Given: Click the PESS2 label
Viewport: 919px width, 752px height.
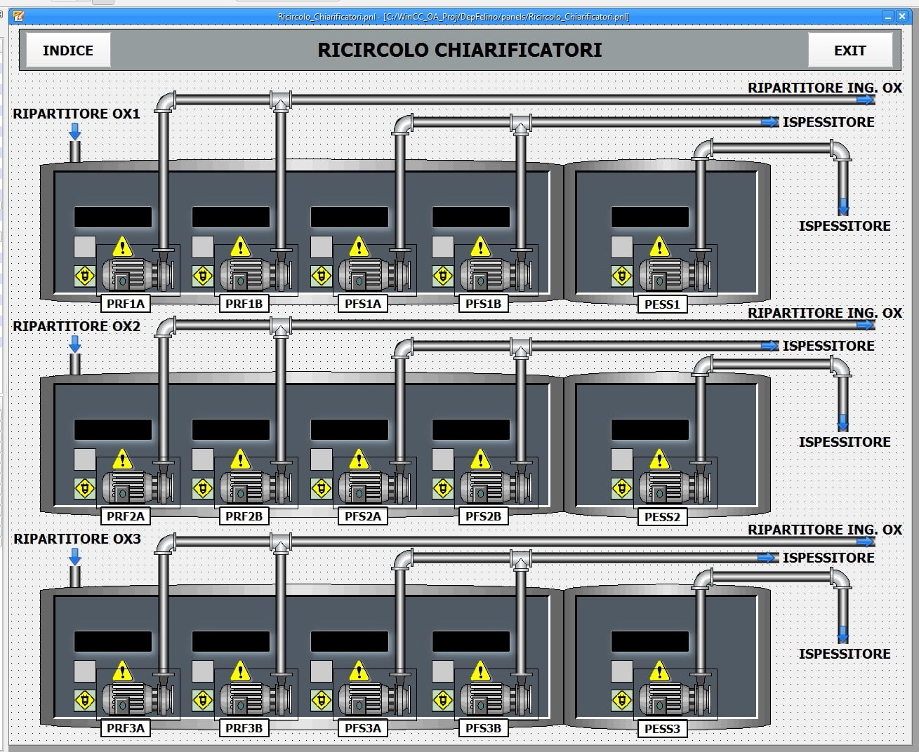Looking at the screenshot, I should [x=662, y=517].
